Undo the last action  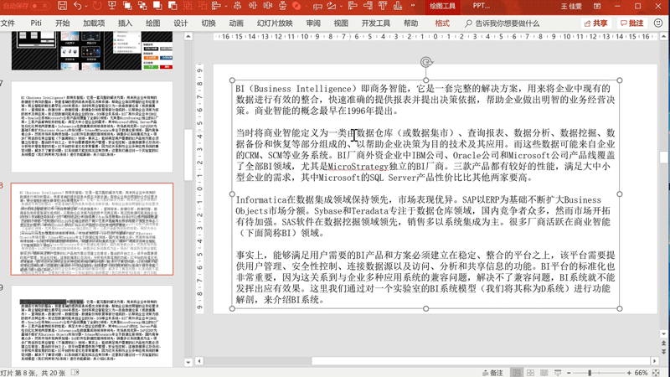click(77, 6)
